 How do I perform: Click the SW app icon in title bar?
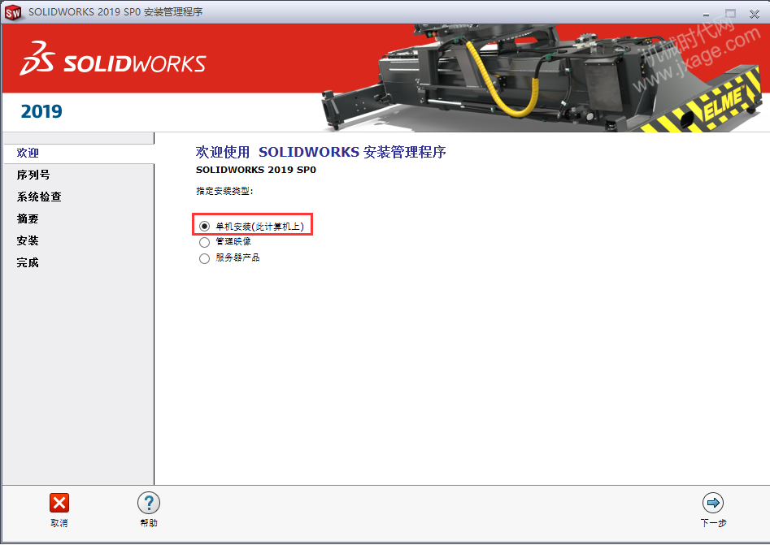[13, 13]
